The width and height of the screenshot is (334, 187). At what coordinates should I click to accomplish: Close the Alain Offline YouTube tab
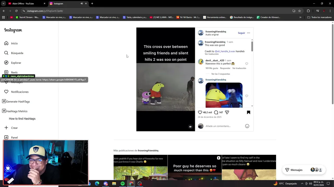pos(44,4)
